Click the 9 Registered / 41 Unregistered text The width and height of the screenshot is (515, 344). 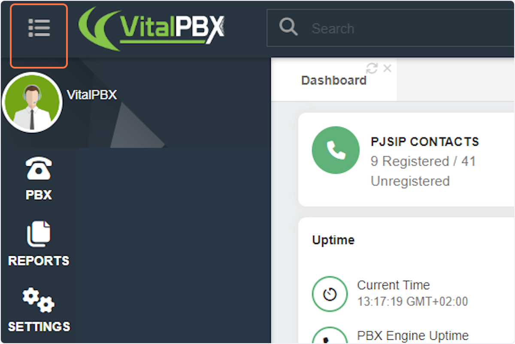[423, 171]
